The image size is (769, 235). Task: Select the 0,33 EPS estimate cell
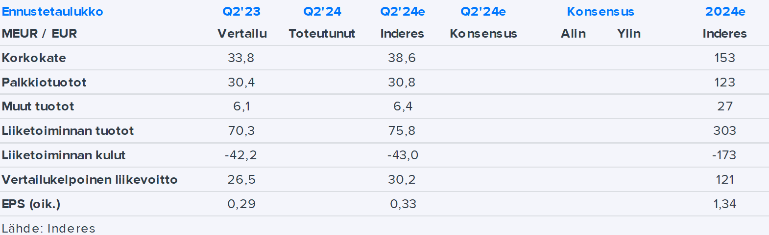pyautogui.click(x=403, y=204)
